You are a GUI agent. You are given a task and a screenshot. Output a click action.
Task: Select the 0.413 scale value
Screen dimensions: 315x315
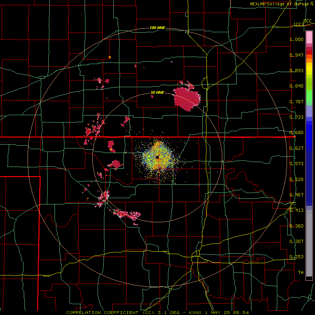(296, 210)
